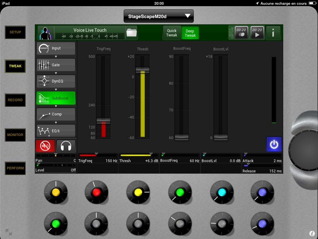Click the performer silhouette channel icon
The height and width of the screenshot is (239, 318).
[x=45, y=33]
